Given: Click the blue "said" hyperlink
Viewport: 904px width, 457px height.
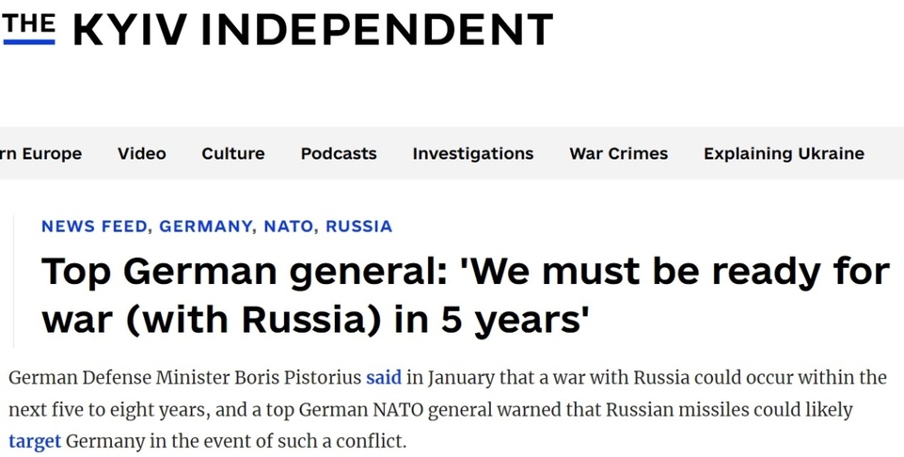Looking at the screenshot, I should click(384, 378).
